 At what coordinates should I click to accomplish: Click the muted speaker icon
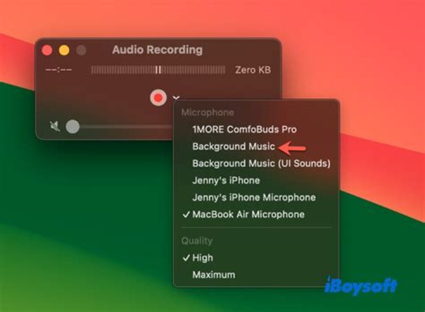point(55,126)
